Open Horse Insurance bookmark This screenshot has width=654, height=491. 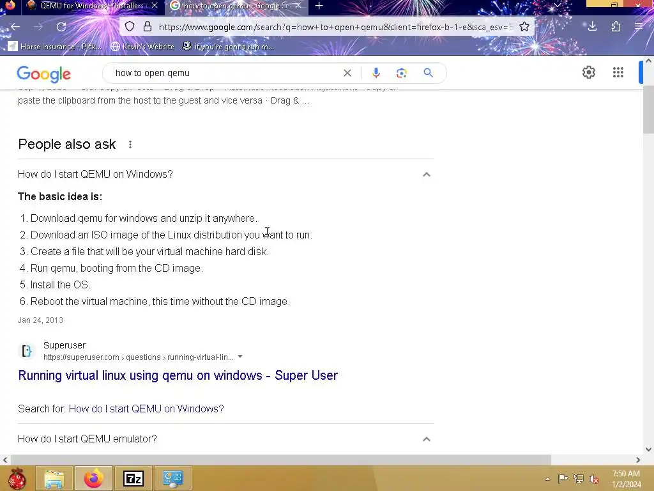55,46
